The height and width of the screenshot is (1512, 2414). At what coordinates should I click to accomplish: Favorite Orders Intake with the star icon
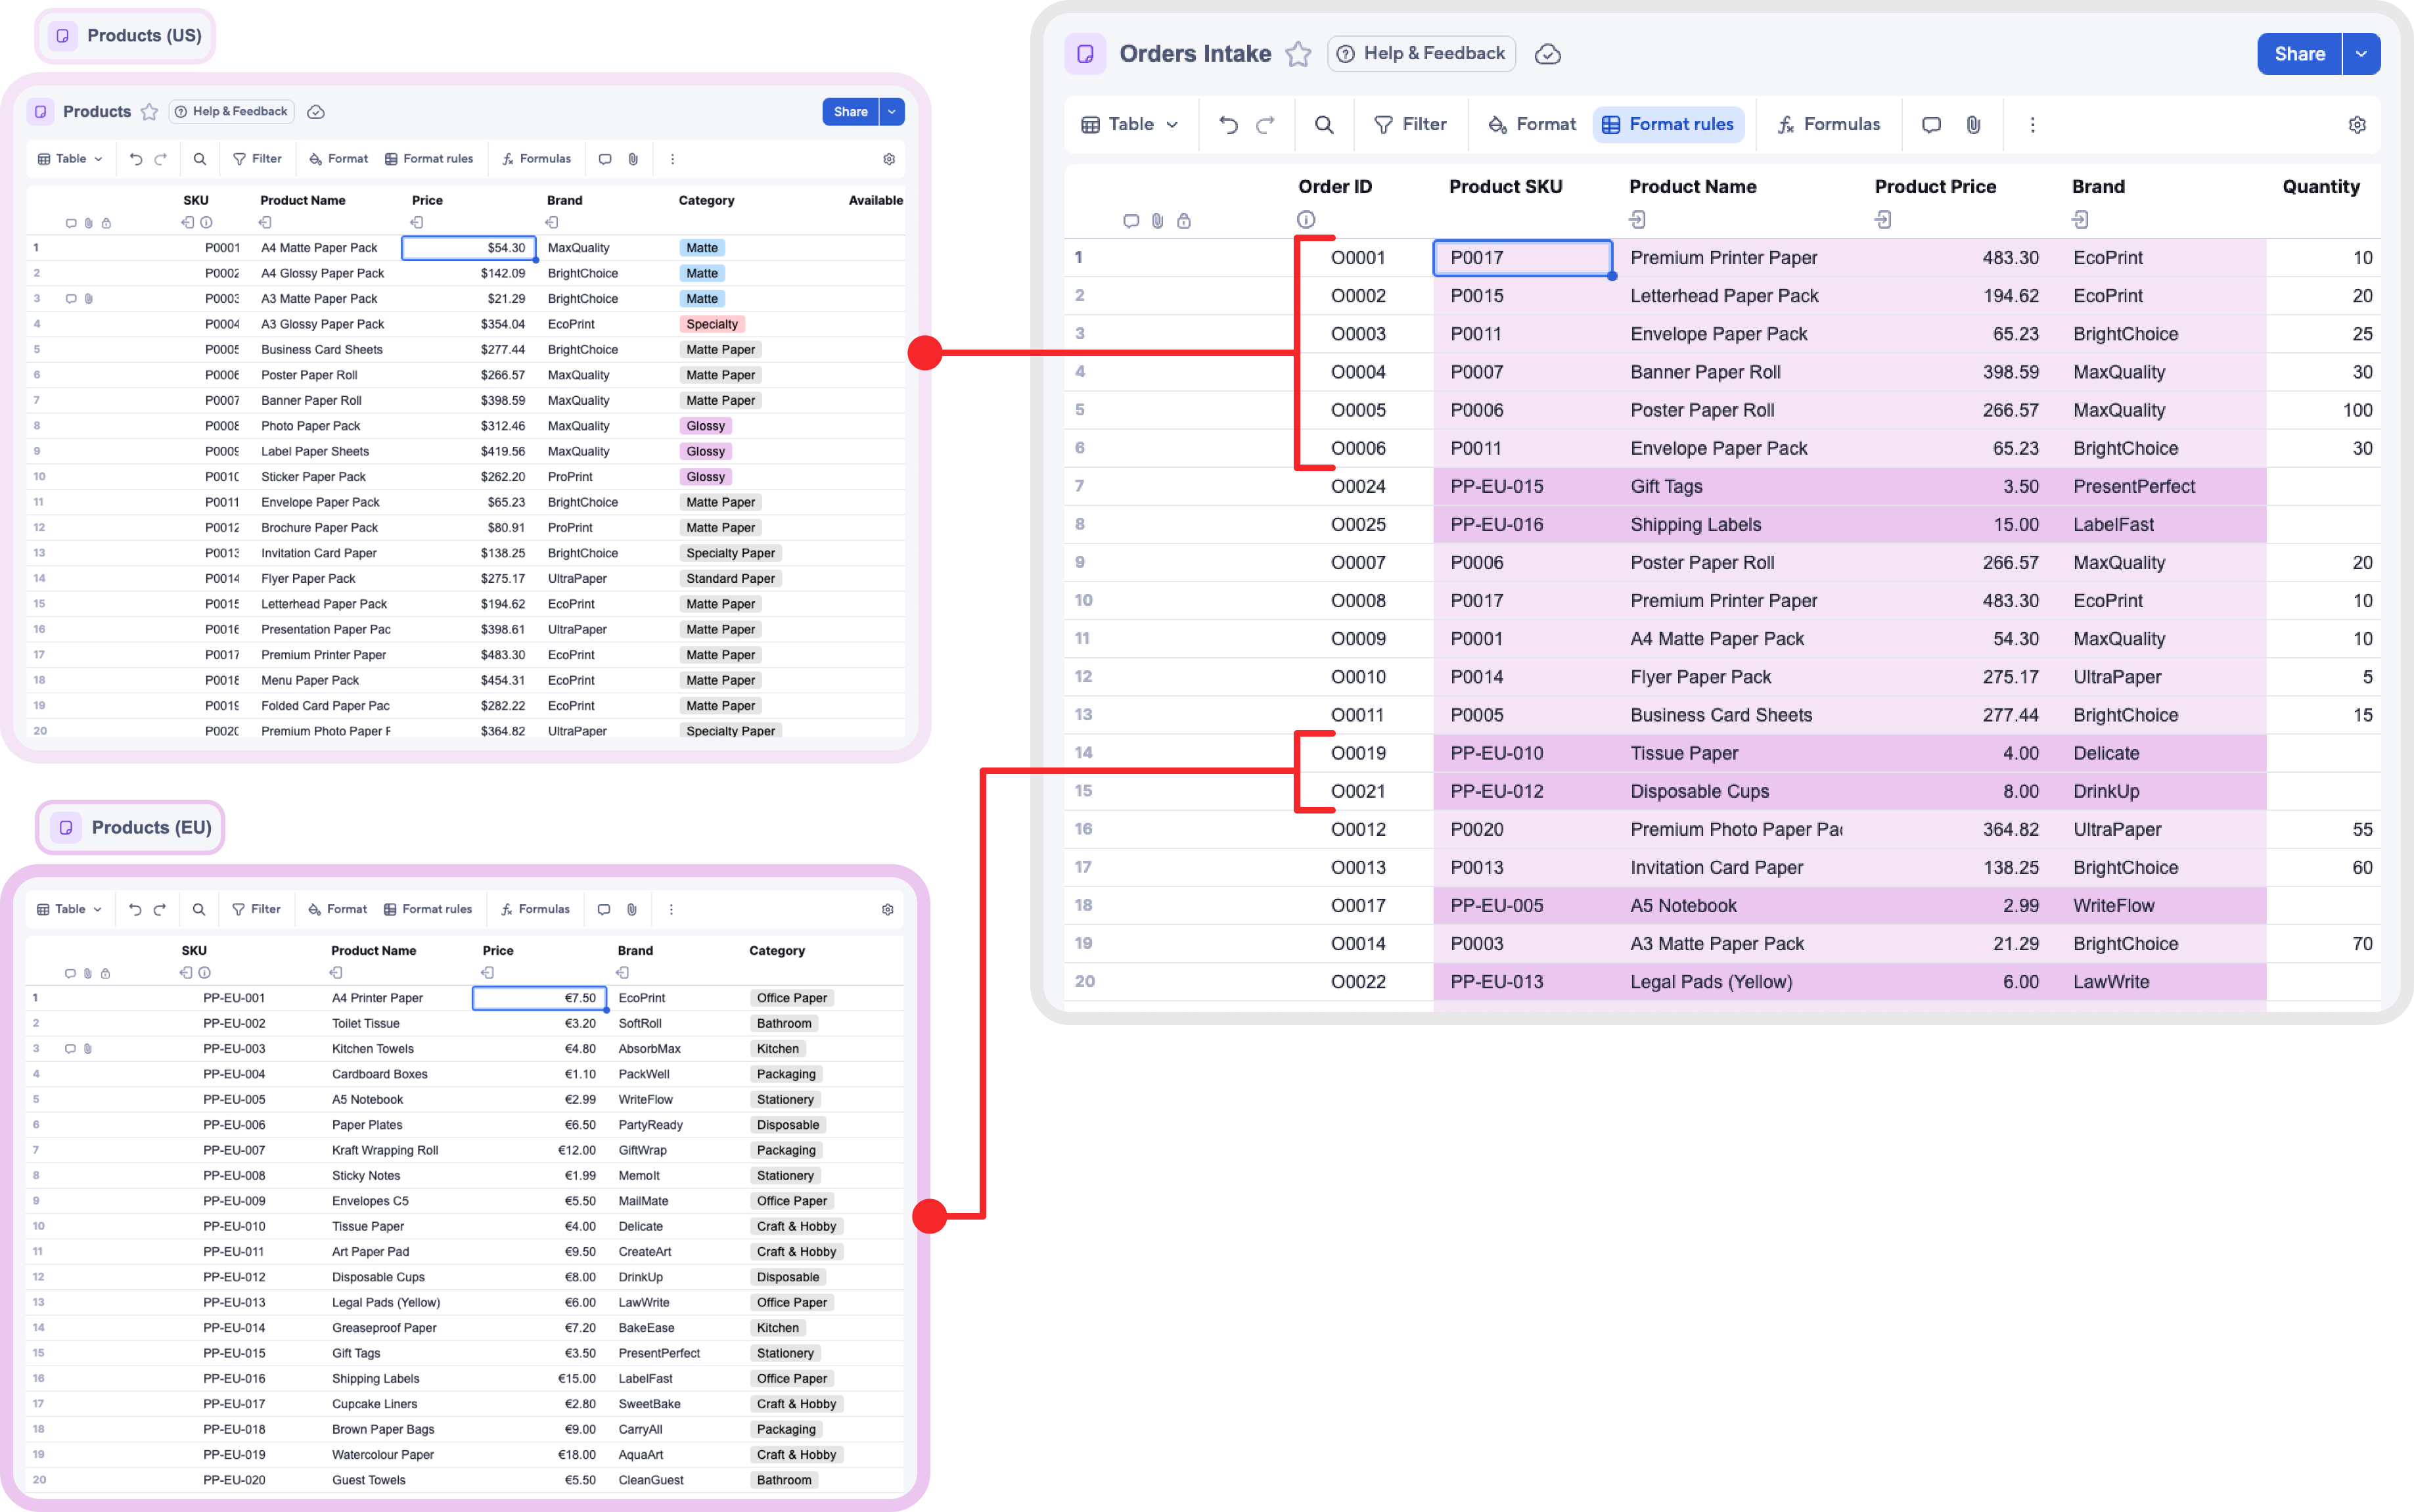click(x=1298, y=54)
